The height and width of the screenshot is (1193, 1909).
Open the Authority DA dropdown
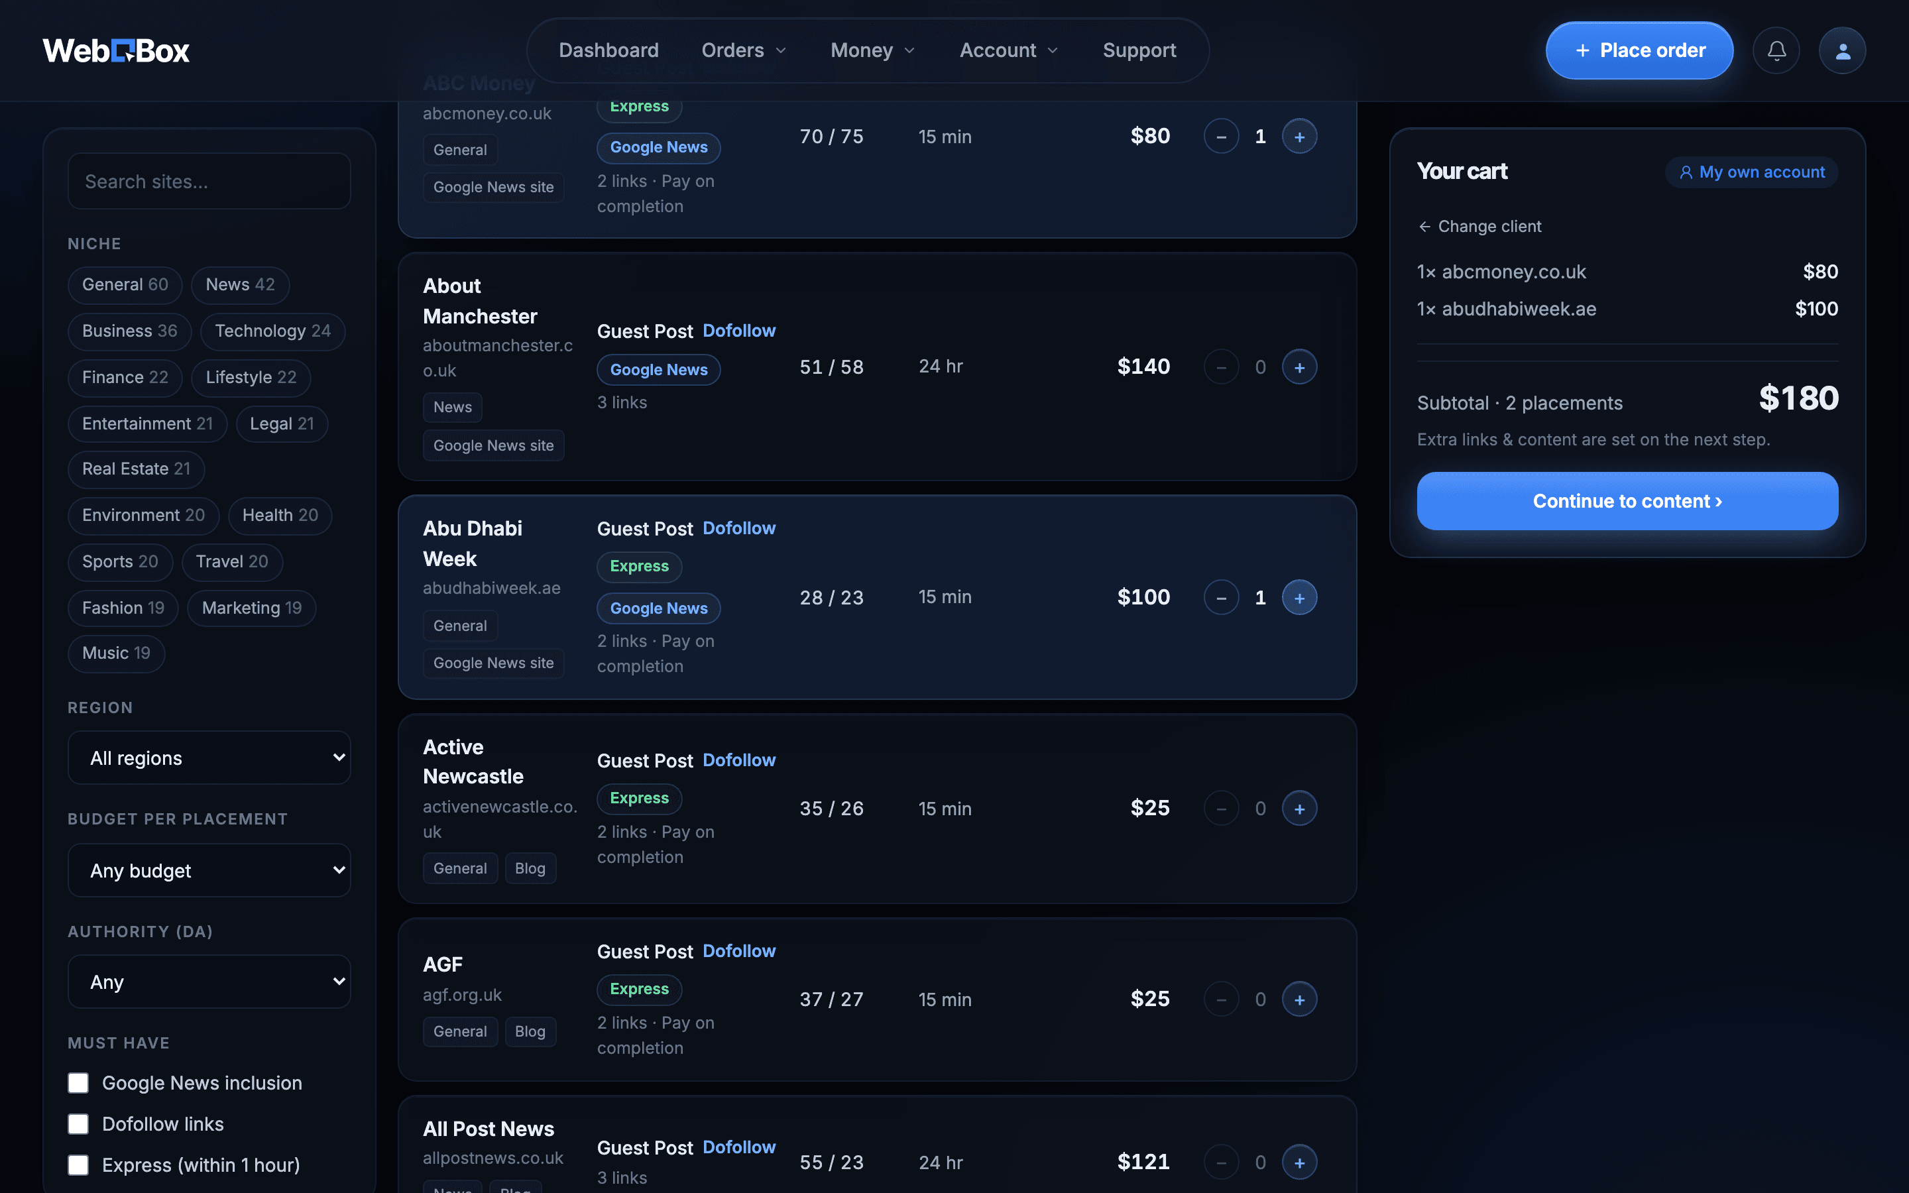pyautogui.click(x=209, y=982)
